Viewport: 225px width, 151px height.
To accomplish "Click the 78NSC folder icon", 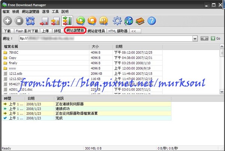I will click(5, 53).
